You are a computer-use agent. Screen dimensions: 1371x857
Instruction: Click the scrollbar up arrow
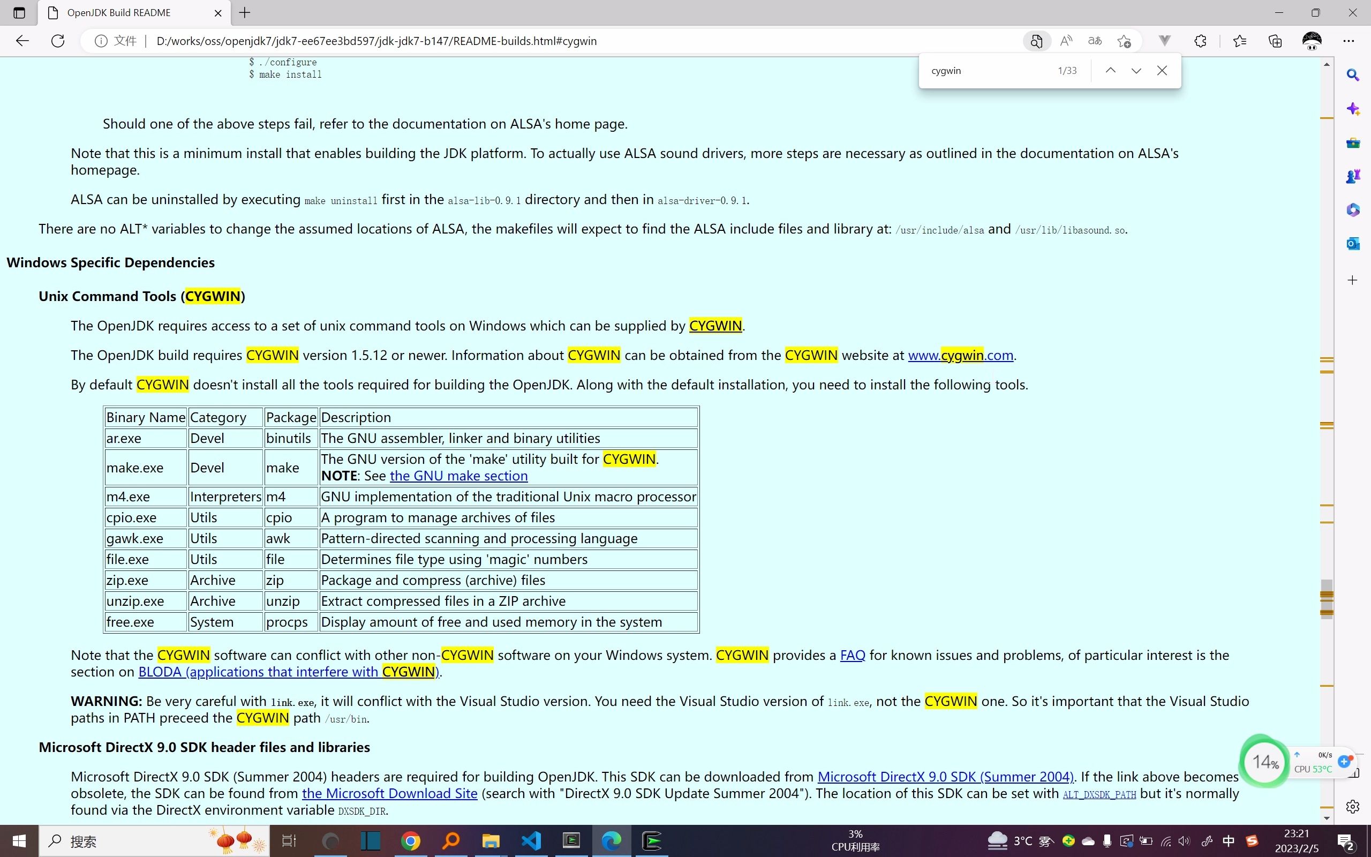click(1327, 64)
